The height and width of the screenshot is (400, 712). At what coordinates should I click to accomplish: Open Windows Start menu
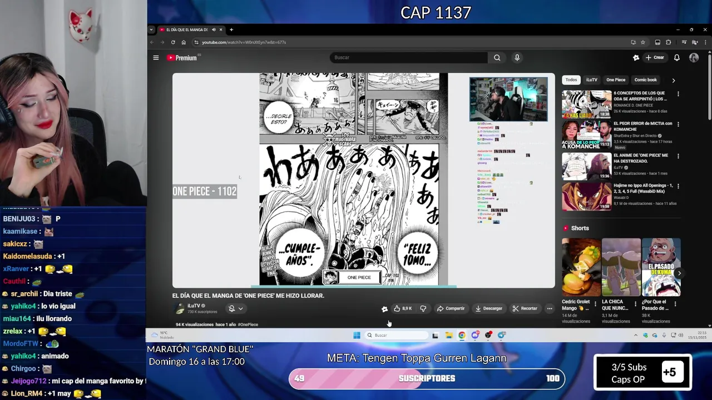tap(357, 335)
